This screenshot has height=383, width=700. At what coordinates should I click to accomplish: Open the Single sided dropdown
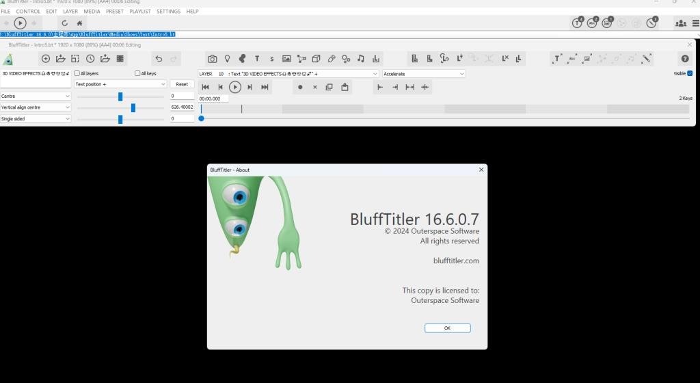click(36, 119)
